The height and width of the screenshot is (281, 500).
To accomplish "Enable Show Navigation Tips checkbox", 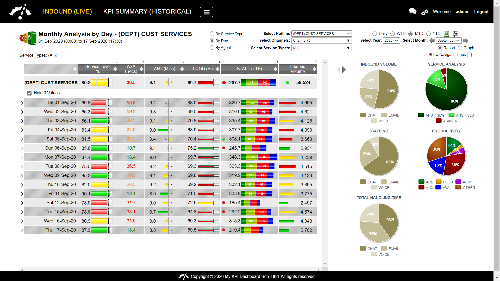I will pos(470,55).
